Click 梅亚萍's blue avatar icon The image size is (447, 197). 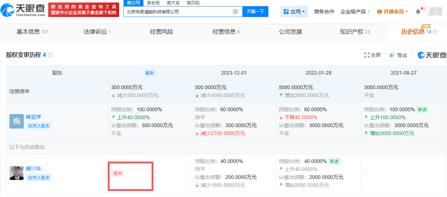(x=17, y=121)
